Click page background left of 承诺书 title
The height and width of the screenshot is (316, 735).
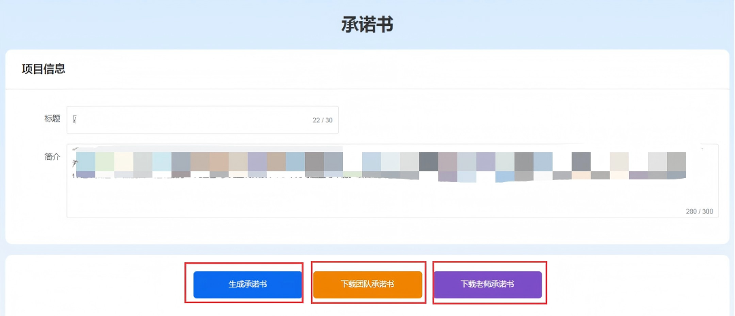pyautogui.click(x=170, y=25)
